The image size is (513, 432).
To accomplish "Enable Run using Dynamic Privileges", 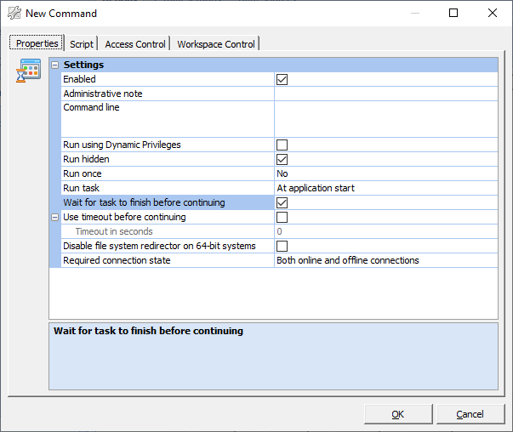I will [282, 145].
